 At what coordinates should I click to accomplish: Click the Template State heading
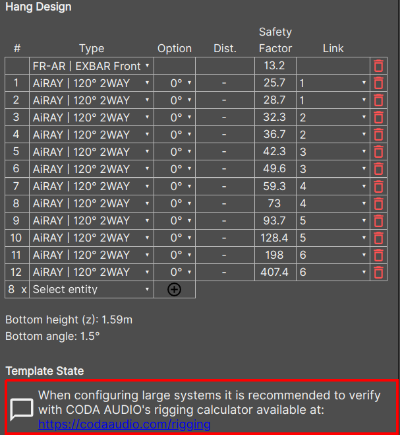click(45, 371)
